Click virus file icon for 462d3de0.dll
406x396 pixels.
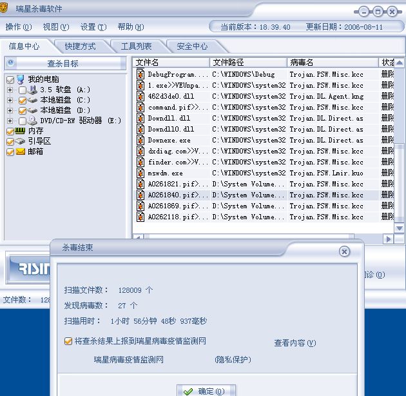pyautogui.click(x=140, y=96)
